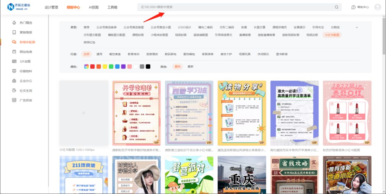Select industry option 餐饮美食
This screenshot has height=194, width=386.
tap(115, 54)
